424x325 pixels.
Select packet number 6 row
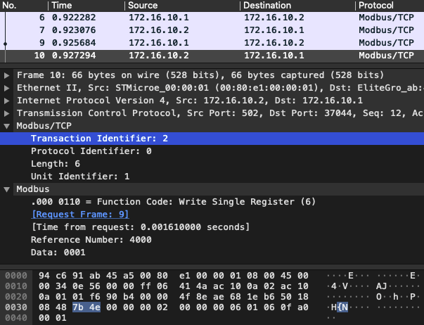(x=212, y=18)
